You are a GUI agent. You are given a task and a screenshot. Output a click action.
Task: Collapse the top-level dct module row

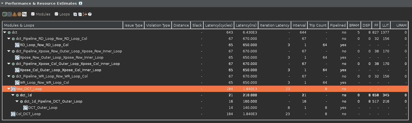tap(5, 32)
